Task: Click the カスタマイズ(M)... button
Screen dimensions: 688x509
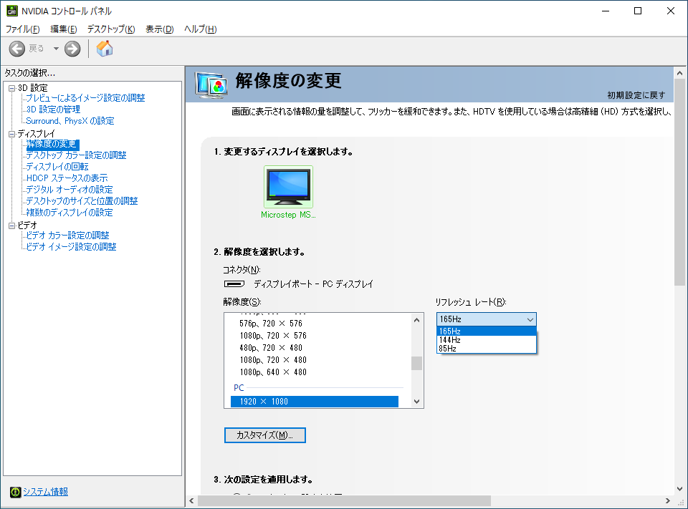Action: (x=265, y=435)
